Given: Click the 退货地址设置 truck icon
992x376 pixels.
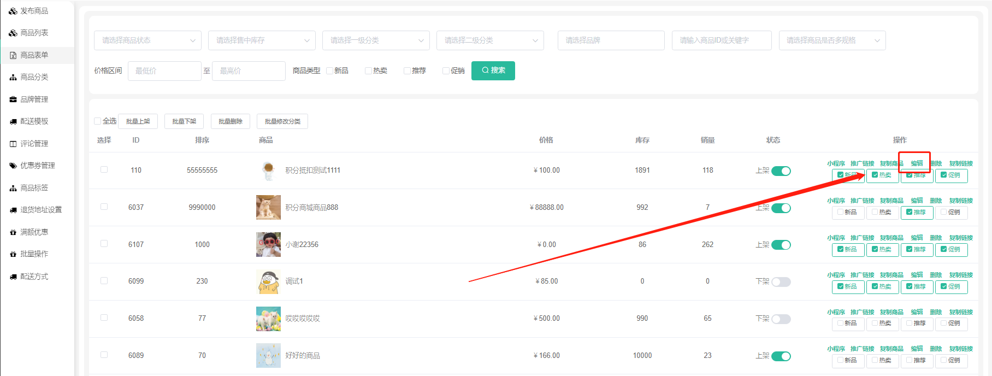Looking at the screenshot, I should (x=13, y=210).
